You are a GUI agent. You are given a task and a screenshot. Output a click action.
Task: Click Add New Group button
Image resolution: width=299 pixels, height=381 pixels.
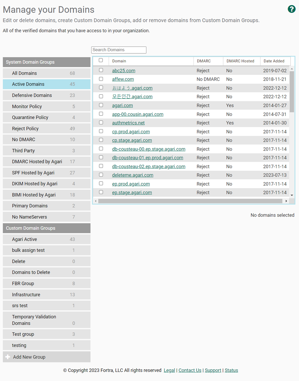click(47, 357)
